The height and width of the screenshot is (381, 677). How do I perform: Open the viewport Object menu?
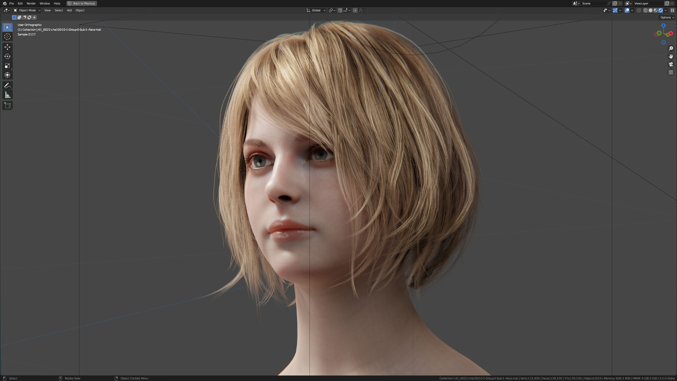pos(80,10)
